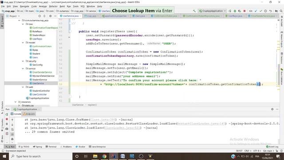Click the Expand all icon in Project panel
The width and height of the screenshot is (284, 160).
44,16
